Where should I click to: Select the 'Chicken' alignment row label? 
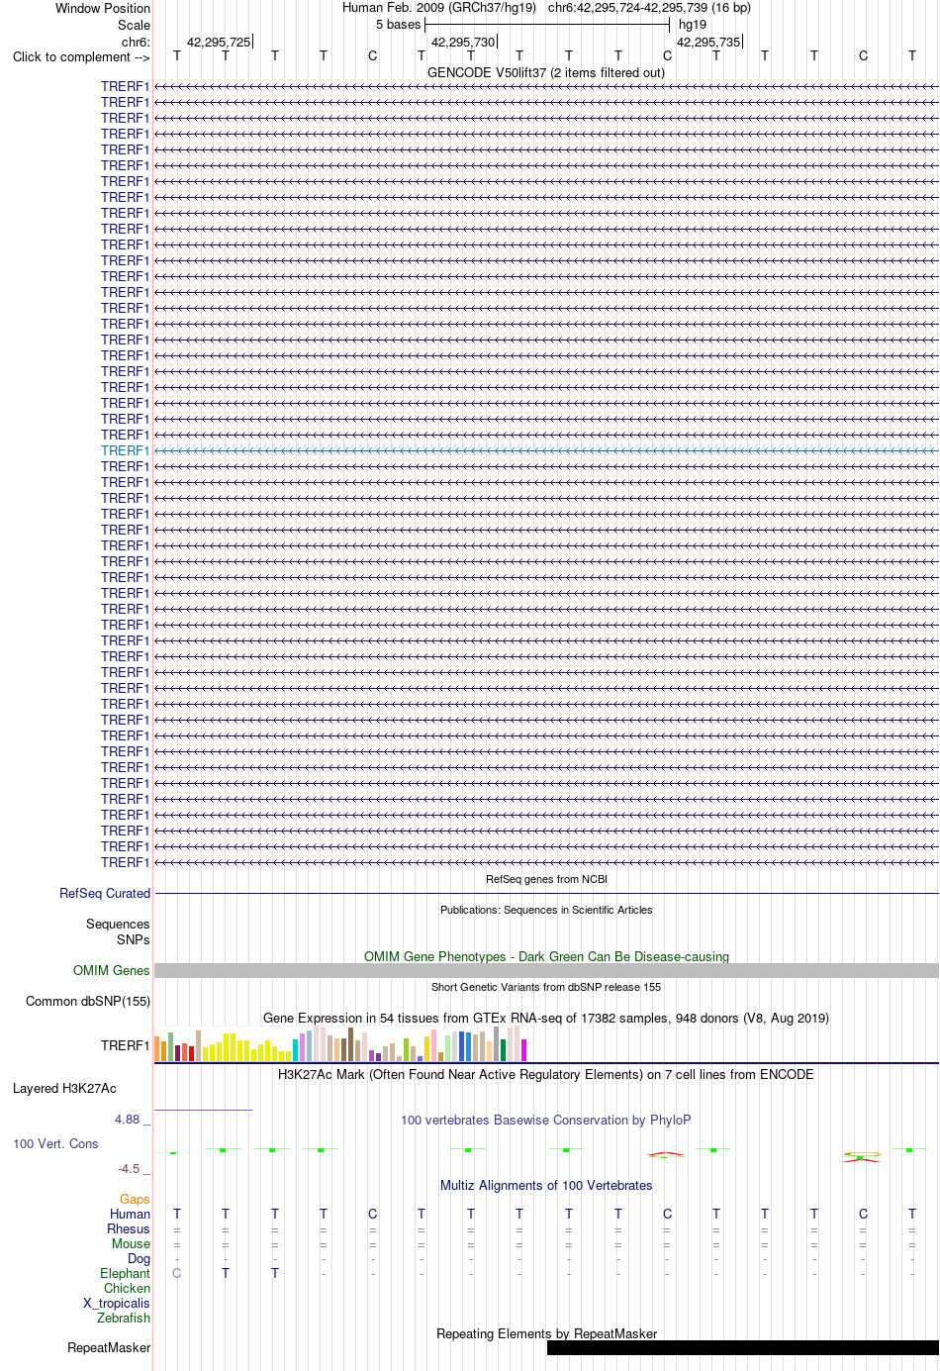(x=128, y=1288)
